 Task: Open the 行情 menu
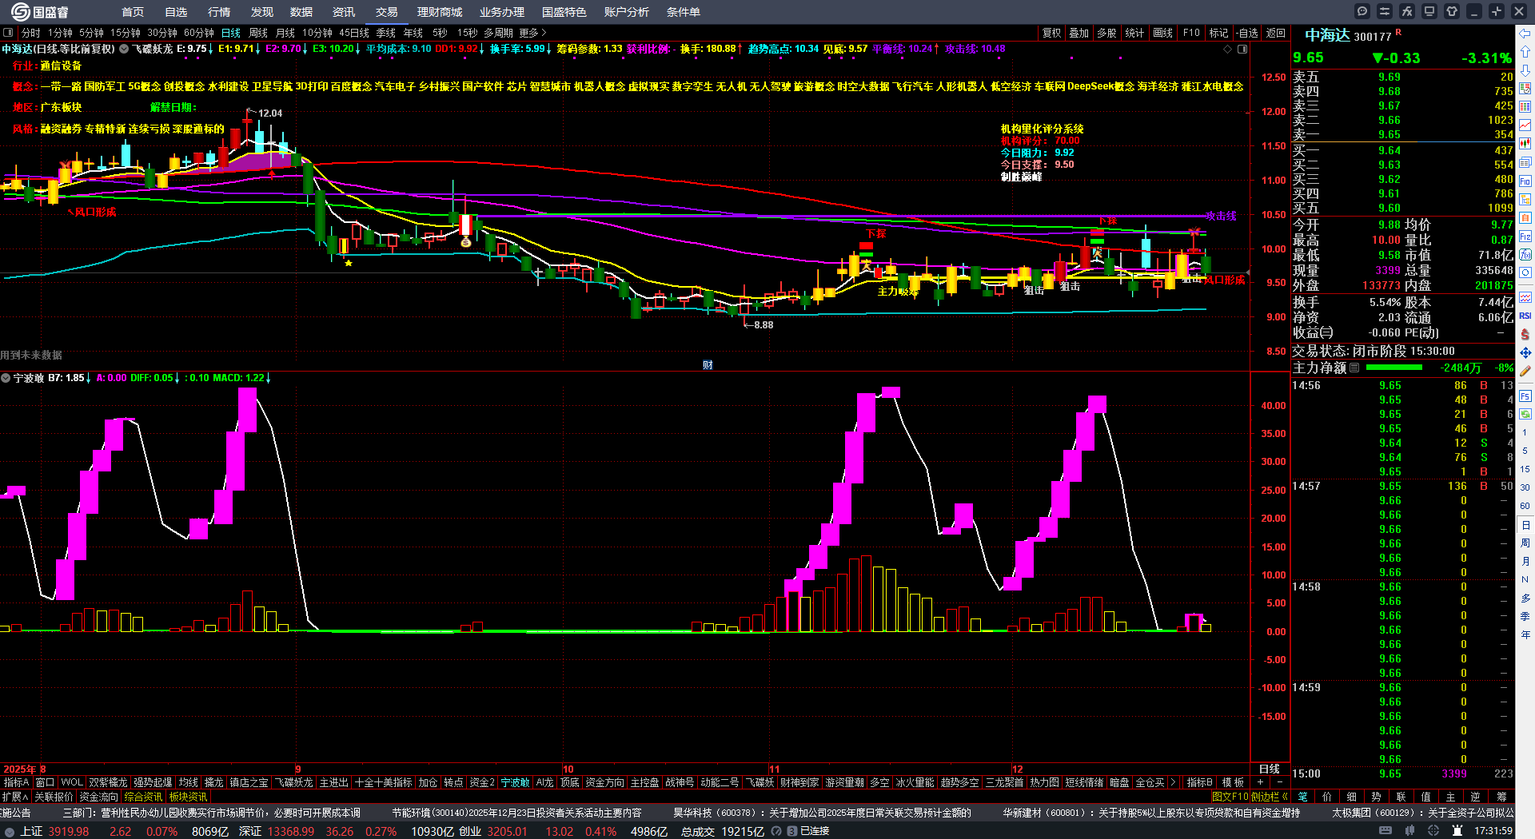coord(219,12)
